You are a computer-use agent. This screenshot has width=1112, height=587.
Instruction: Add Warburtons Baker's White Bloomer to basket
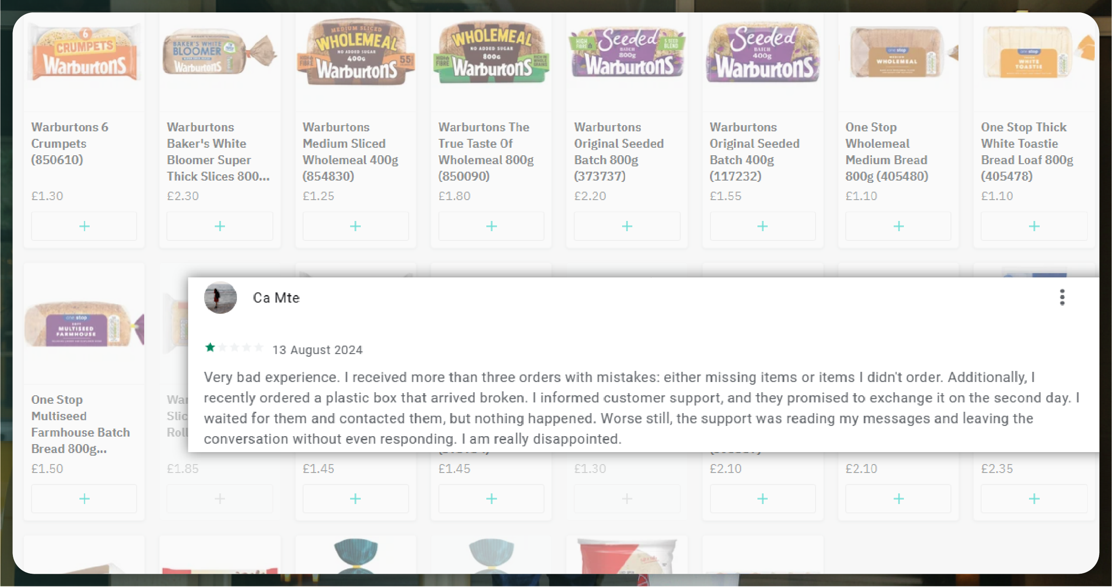click(220, 226)
